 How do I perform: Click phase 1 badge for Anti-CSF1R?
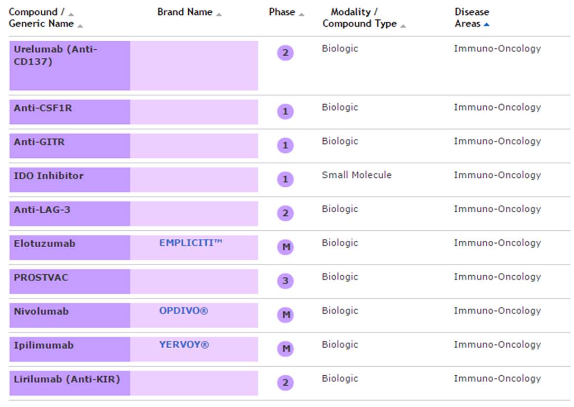(285, 112)
